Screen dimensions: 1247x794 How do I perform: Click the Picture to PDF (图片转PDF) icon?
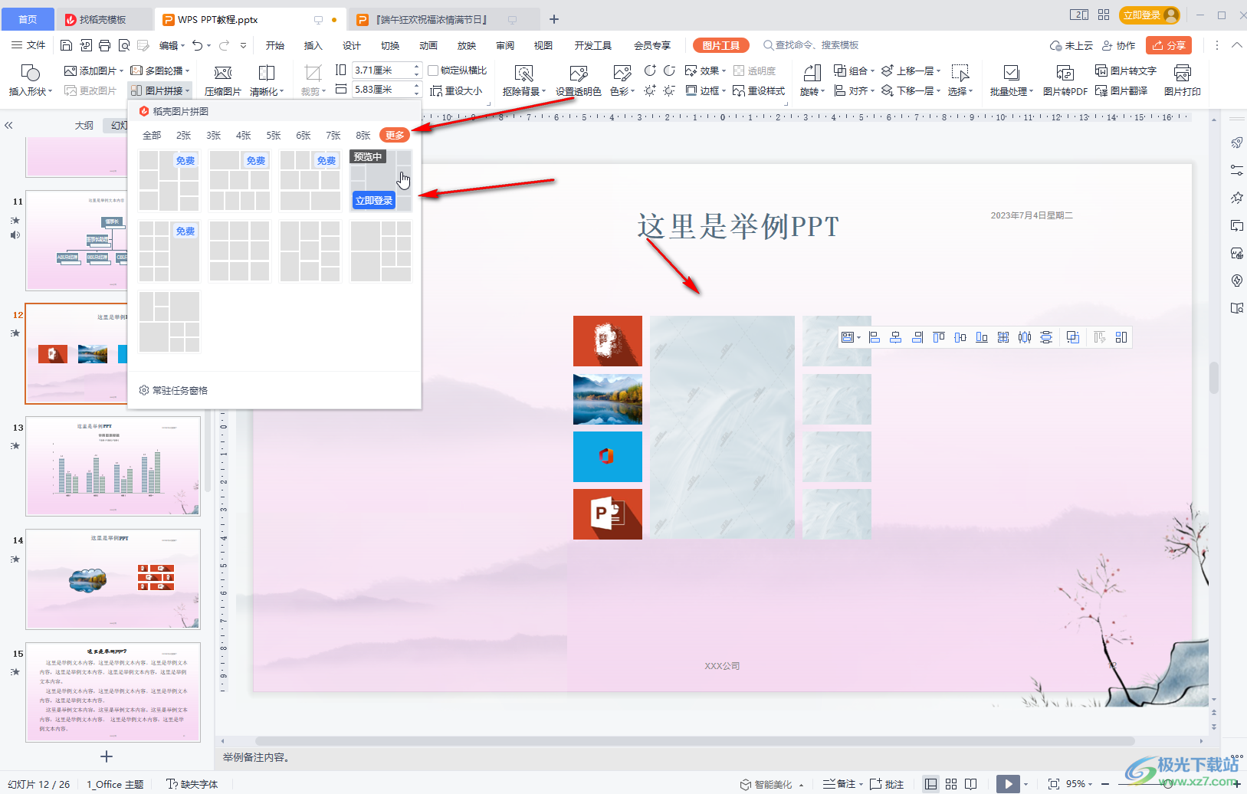[x=1065, y=73]
